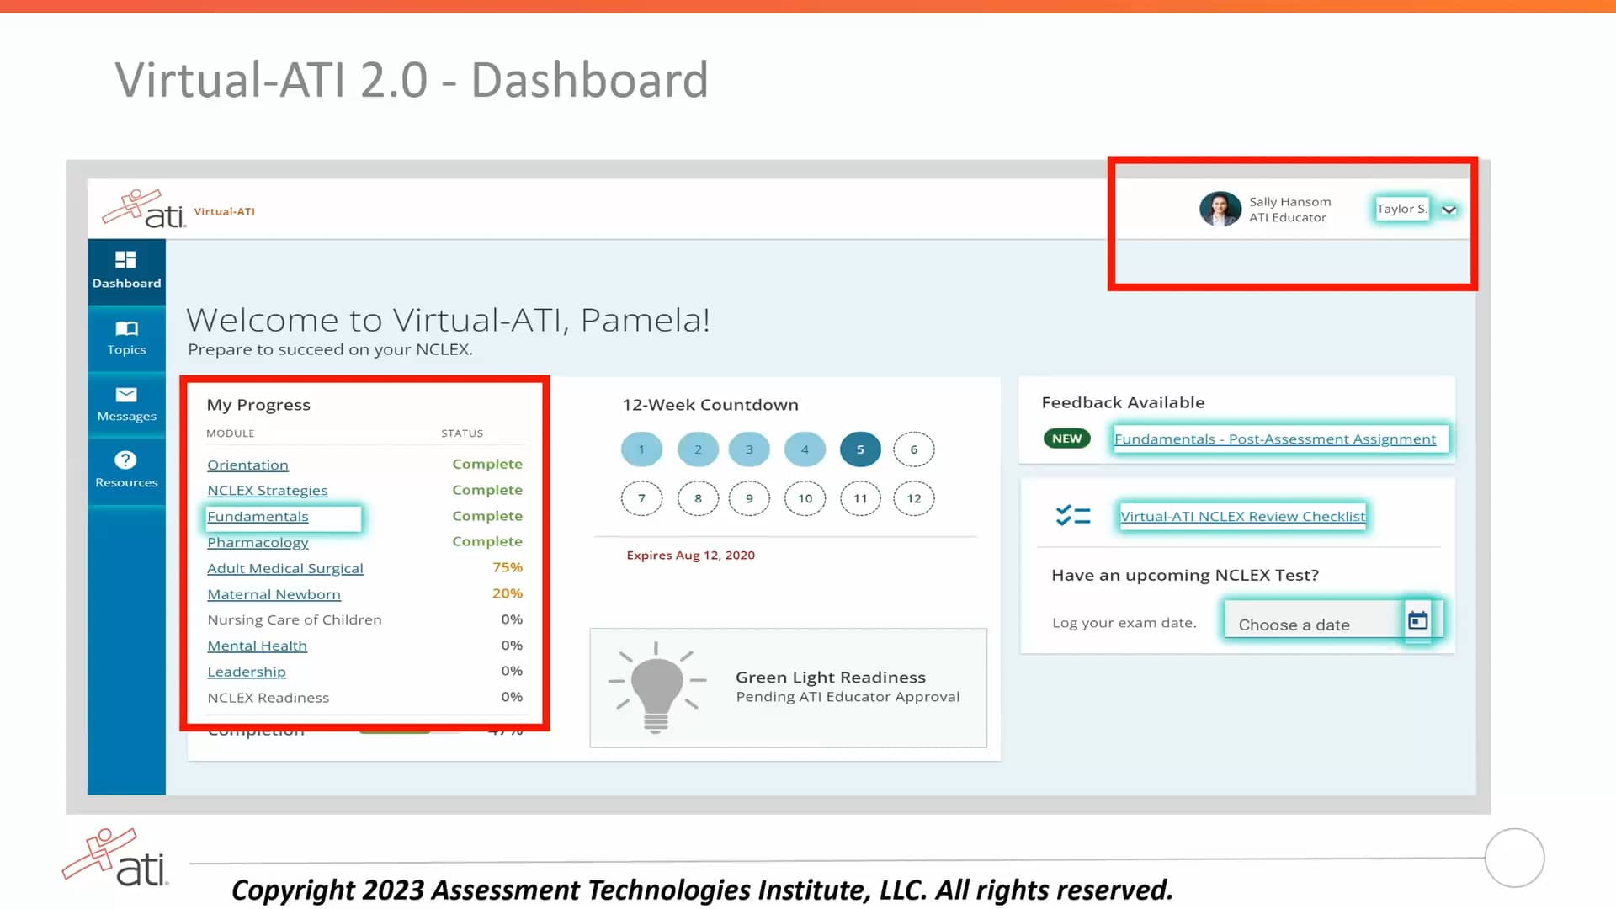Click the Resources question mark icon

[x=125, y=460]
